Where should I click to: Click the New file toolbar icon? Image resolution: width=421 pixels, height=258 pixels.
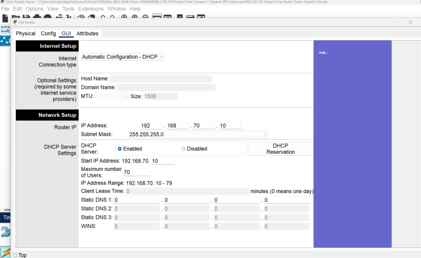click(5, 17)
